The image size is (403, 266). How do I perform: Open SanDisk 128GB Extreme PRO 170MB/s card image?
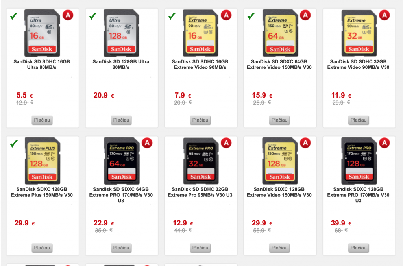point(359,161)
